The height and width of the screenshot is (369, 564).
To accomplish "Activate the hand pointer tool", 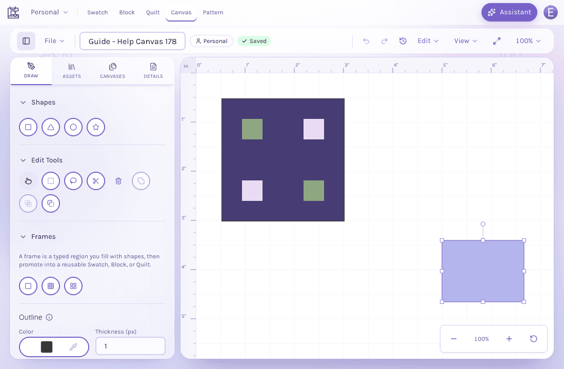I will point(28,181).
